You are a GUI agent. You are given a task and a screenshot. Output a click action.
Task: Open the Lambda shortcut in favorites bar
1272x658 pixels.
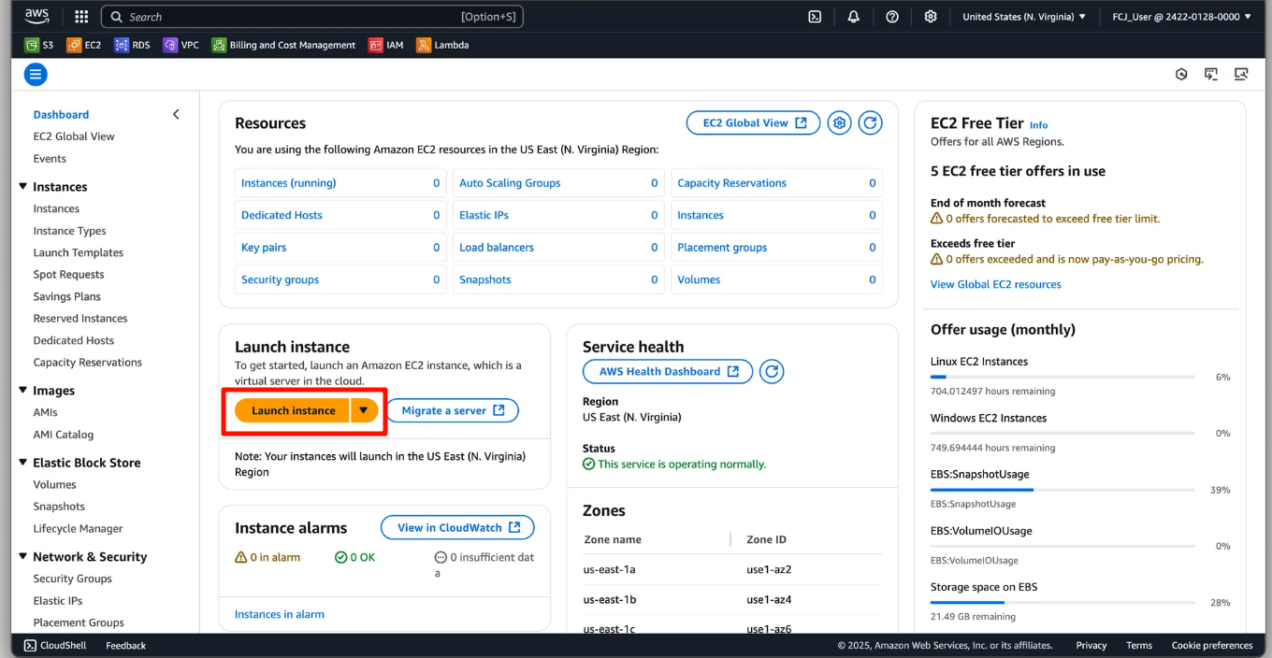[442, 45]
